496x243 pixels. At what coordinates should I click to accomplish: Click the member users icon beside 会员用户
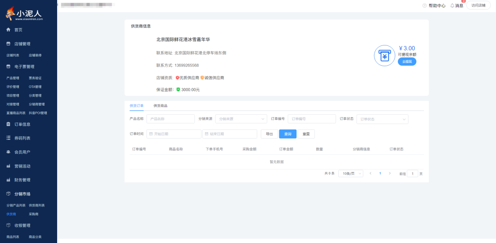(9, 152)
